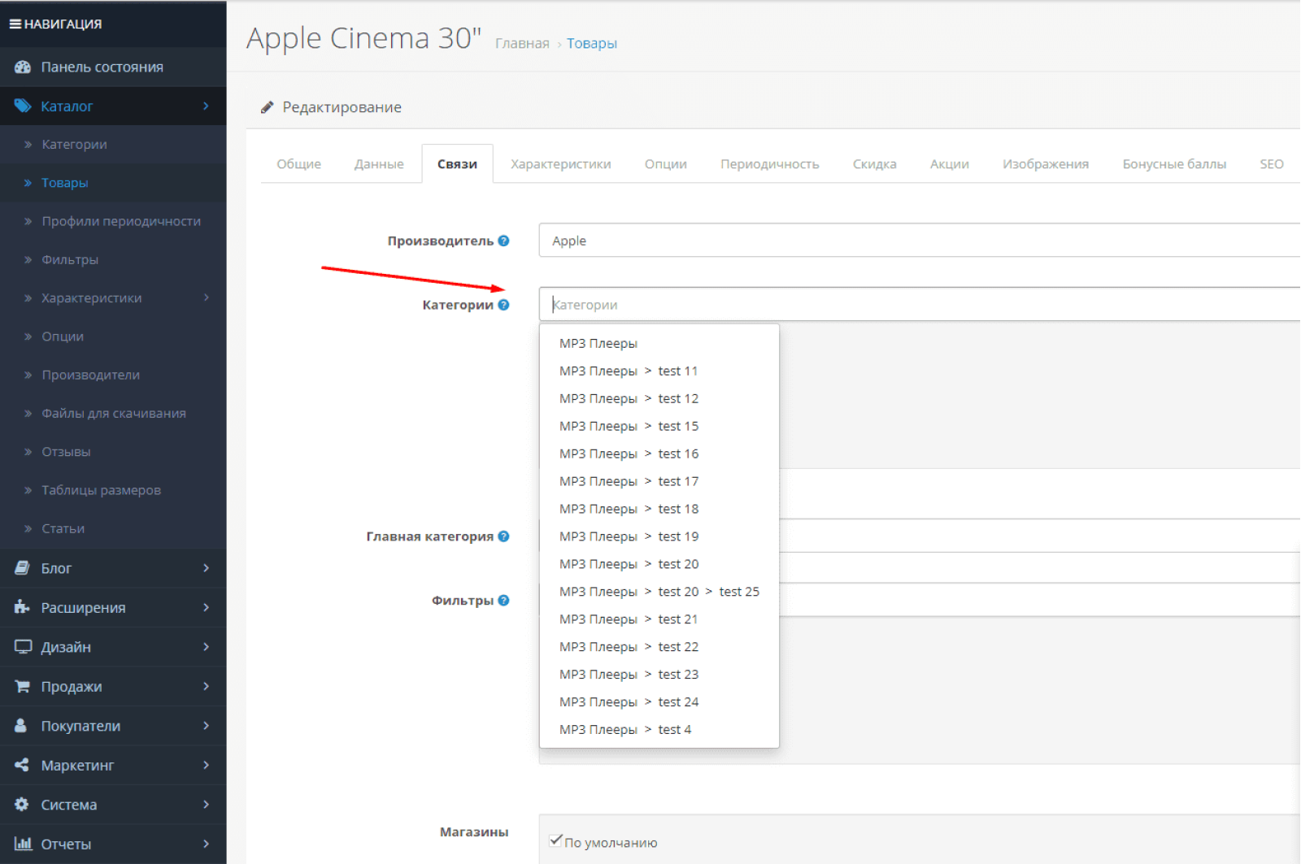1301x864 pixels.
Task: Open the Акции tab
Action: click(x=949, y=164)
